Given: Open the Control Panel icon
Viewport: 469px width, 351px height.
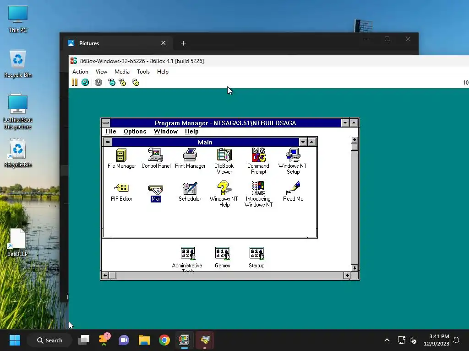Looking at the screenshot, I should pos(156,159).
